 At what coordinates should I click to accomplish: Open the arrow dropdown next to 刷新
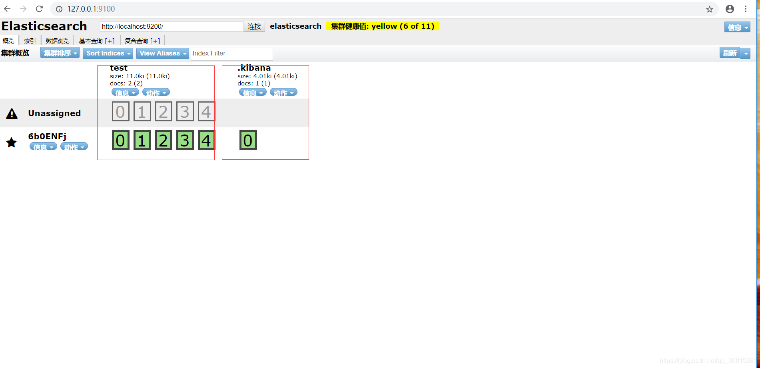tap(746, 53)
